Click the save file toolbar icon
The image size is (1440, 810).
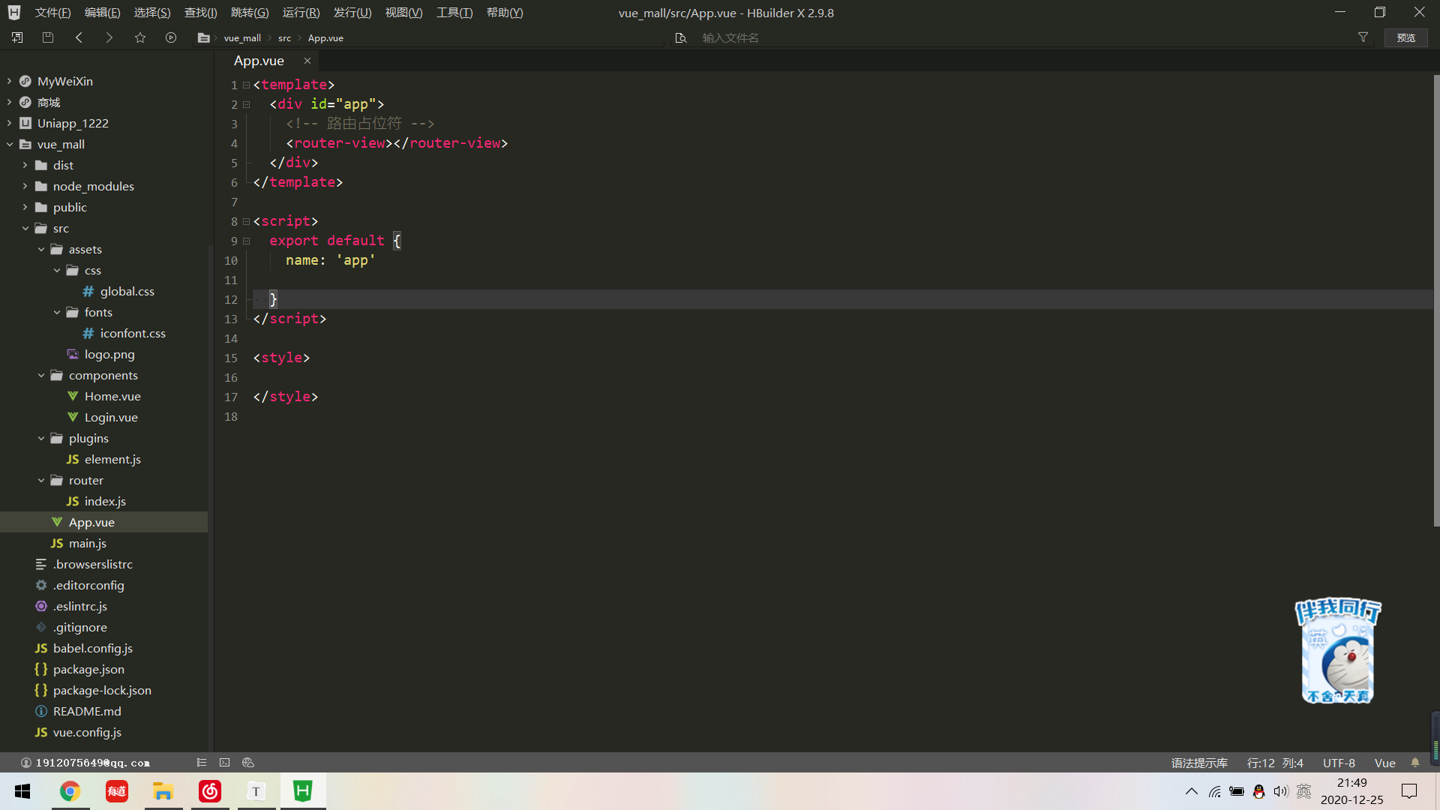click(x=48, y=37)
